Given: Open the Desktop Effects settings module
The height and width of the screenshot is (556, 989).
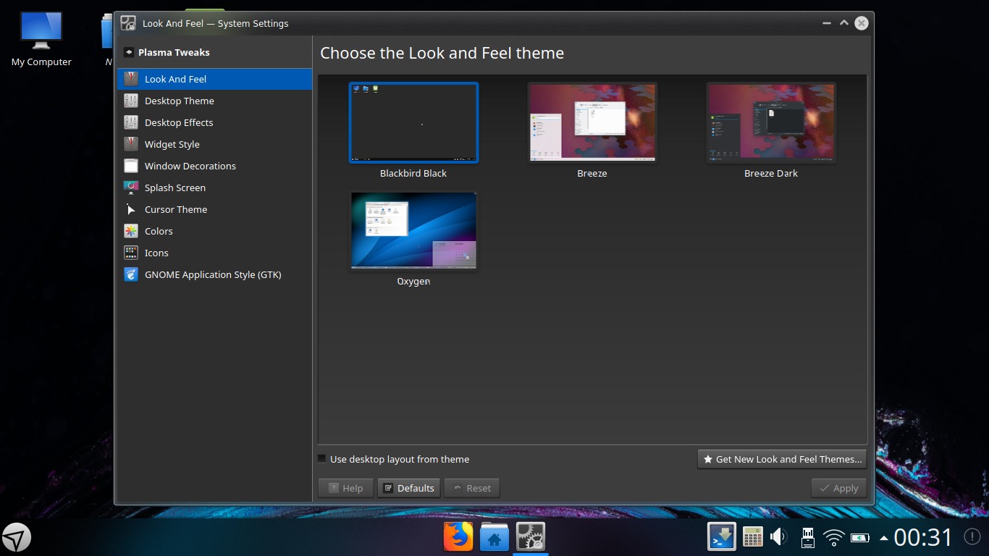Looking at the screenshot, I should [214, 122].
